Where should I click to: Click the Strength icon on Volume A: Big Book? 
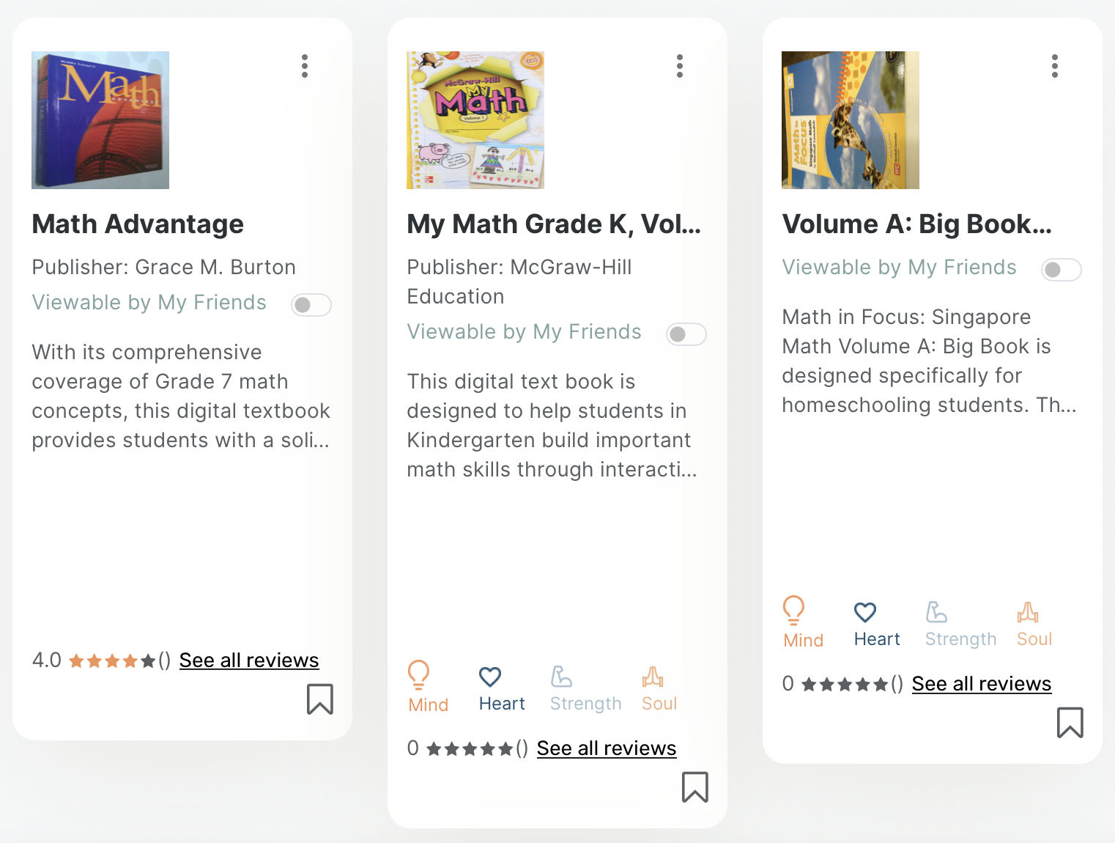pos(937,612)
